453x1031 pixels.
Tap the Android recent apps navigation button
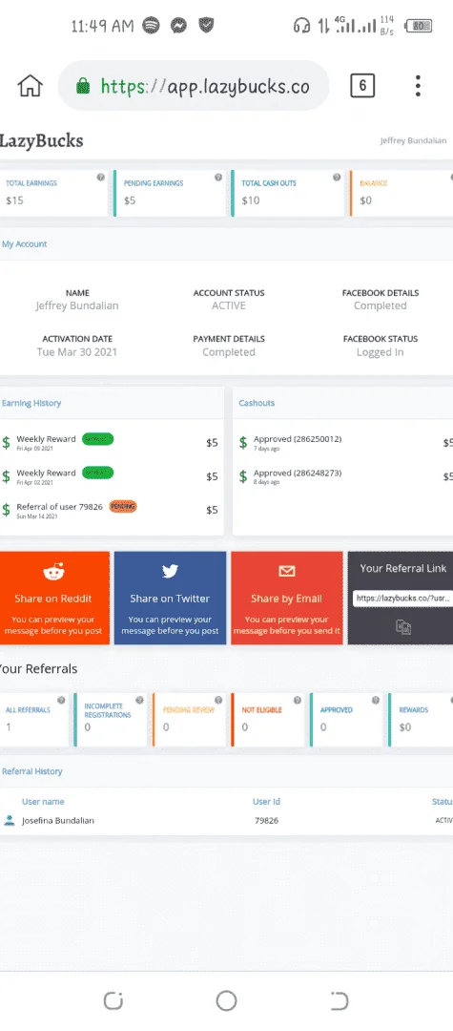tap(113, 1000)
